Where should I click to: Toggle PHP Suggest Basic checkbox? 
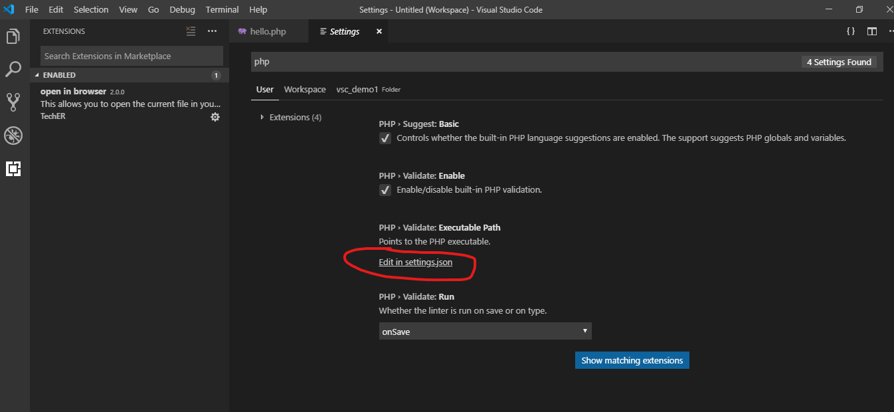(385, 138)
